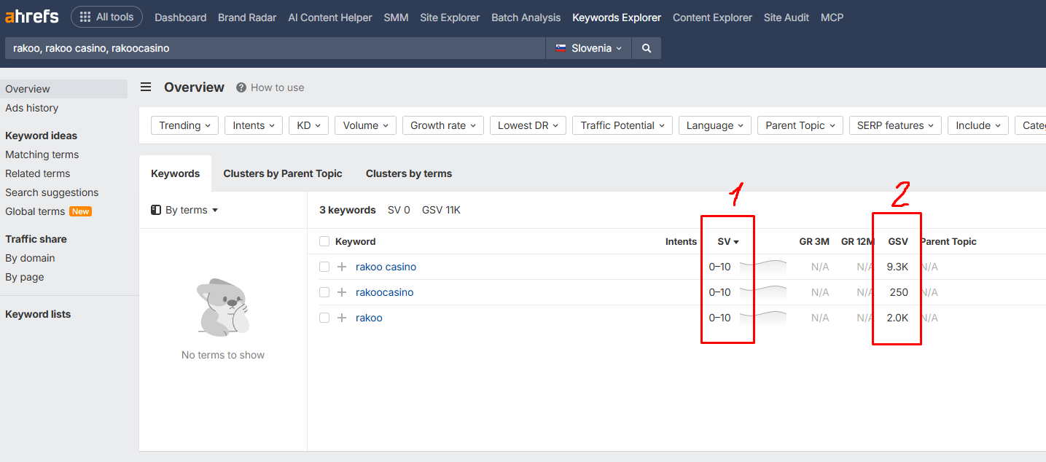Select all keywords with header checkbox
Screen dimensions: 1046x462
[x=324, y=241]
